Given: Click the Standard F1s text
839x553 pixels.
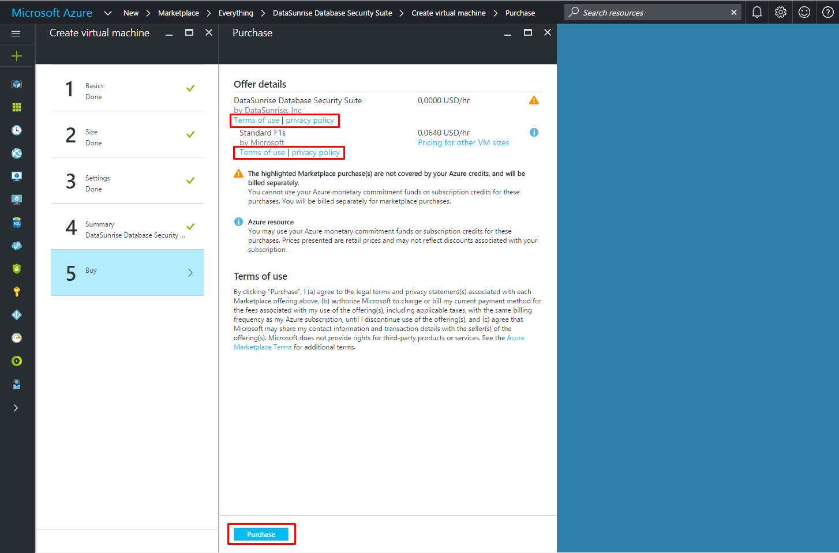Looking at the screenshot, I should pos(263,133).
